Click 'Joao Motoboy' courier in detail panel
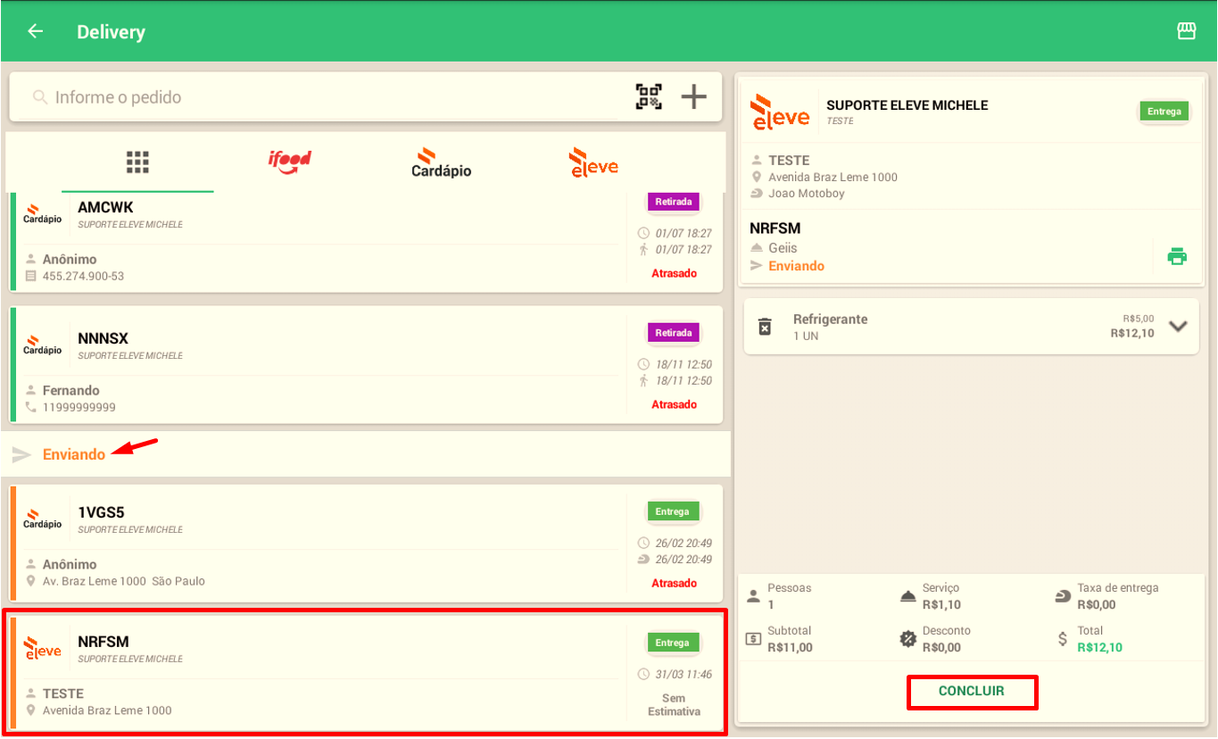1218x739 pixels. [x=807, y=193]
